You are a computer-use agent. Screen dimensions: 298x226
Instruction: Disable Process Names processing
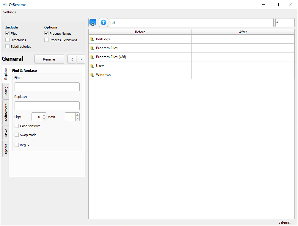[x=46, y=34]
